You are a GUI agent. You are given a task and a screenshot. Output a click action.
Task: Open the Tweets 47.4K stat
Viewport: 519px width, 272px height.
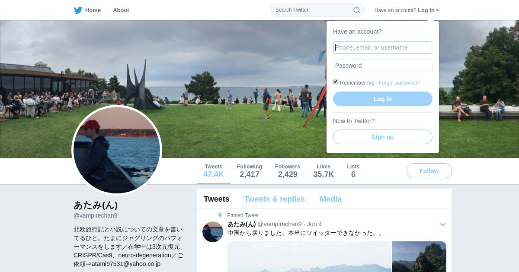click(x=214, y=171)
